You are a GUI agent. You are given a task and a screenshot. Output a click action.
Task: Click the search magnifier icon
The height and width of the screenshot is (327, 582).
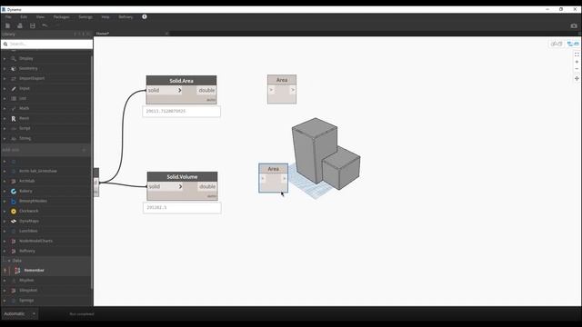click(5, 45)
